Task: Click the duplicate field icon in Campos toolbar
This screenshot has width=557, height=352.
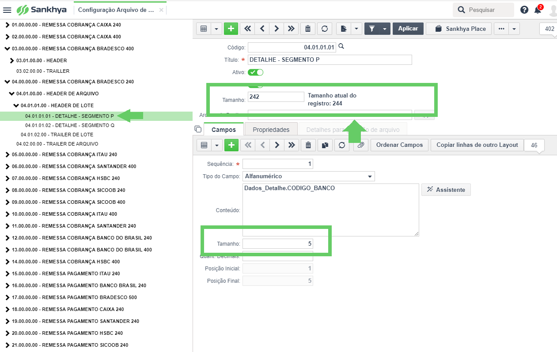Action: pyautogui.click(x=325, y=145)
